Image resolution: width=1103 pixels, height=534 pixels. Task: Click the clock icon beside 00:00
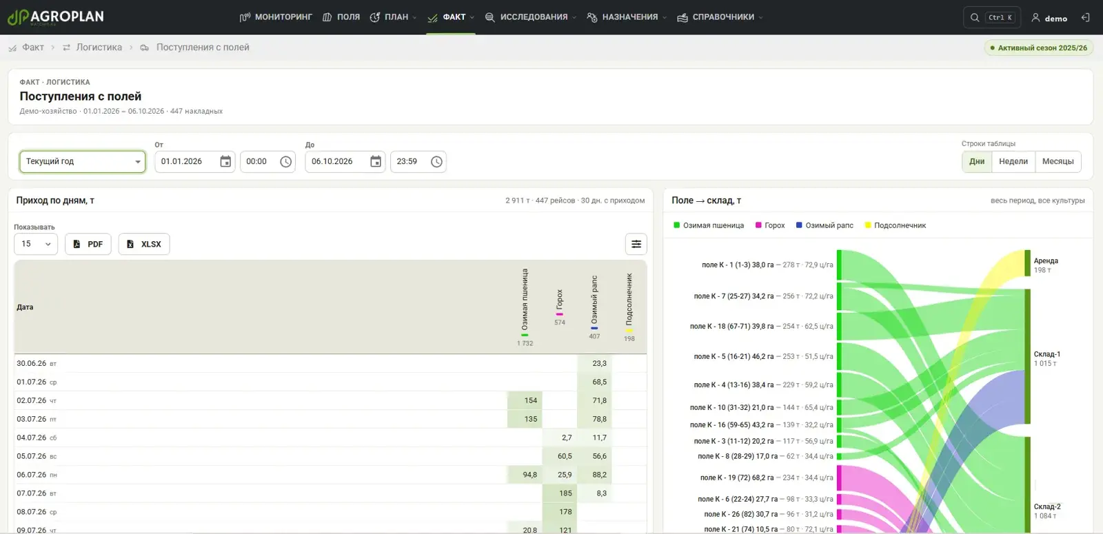[286, 161]
